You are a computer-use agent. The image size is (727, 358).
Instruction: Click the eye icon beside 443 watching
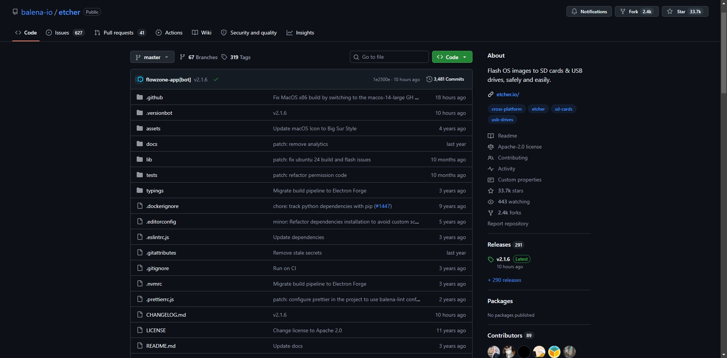point(491,202)
